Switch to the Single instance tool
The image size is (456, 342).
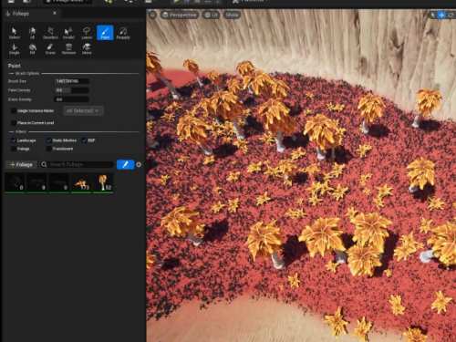click(x=14, y=48)
